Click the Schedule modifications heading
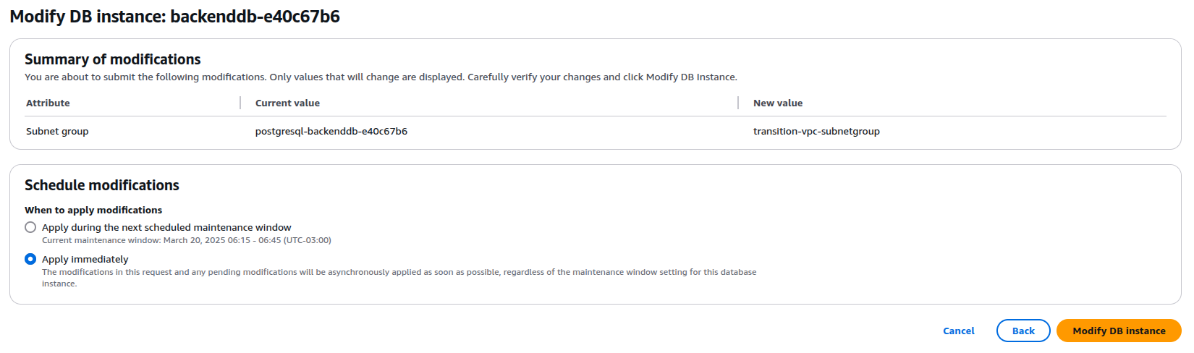Screen dimensions: 1194x353 point(101,185)
